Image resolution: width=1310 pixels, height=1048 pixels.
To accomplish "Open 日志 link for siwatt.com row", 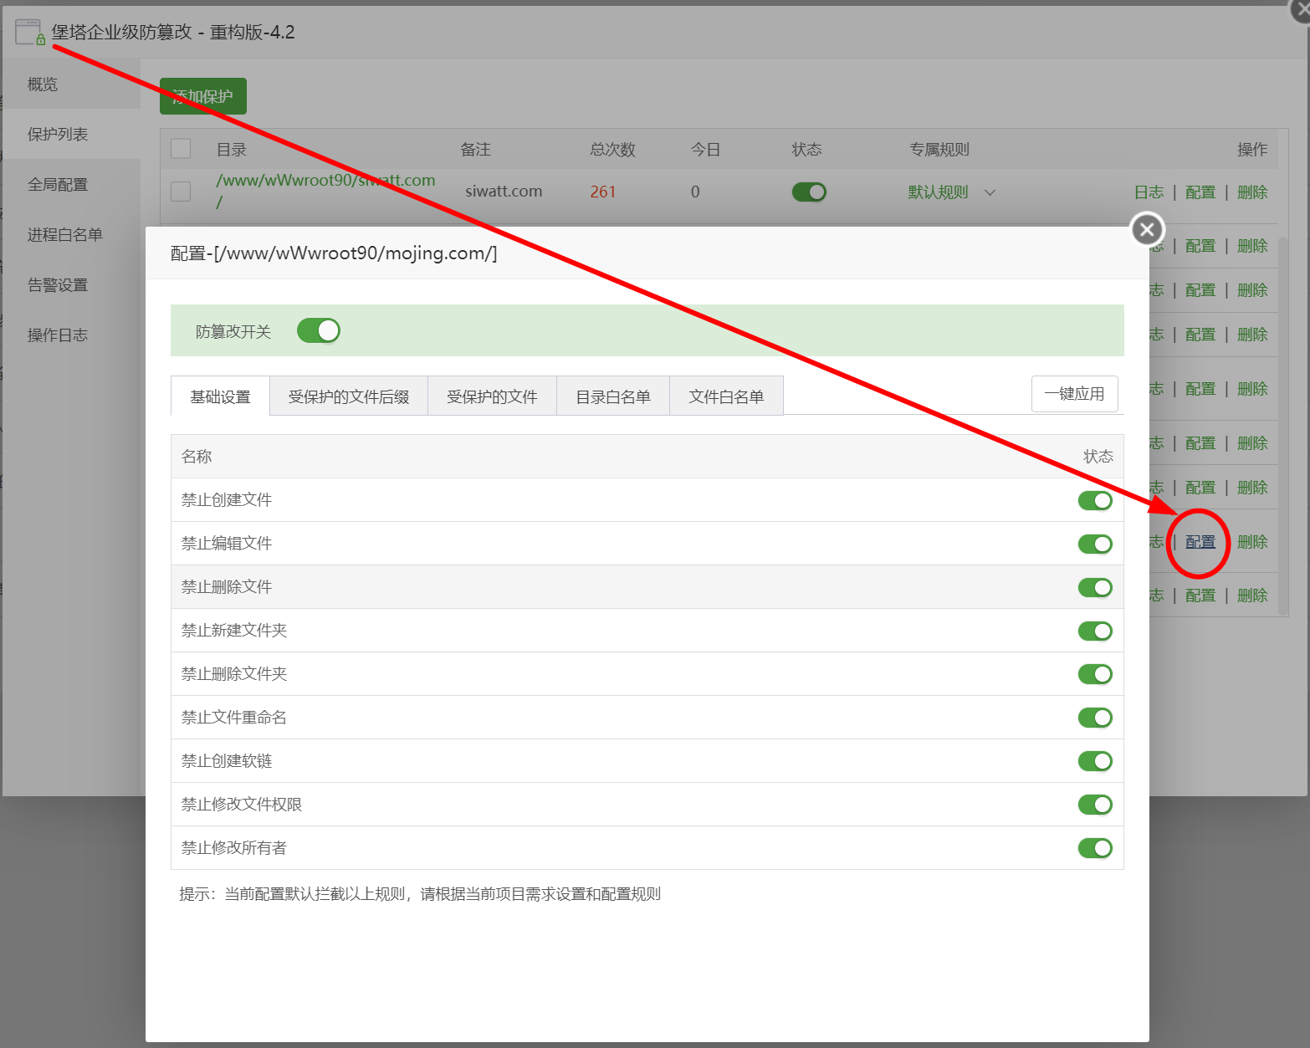I will pos(1149,192).
